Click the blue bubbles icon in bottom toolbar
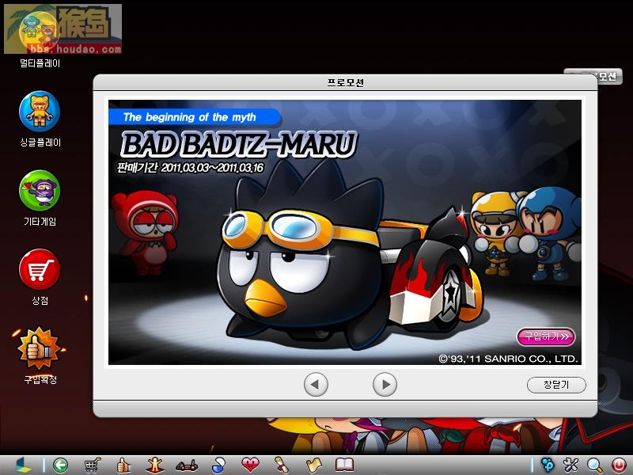 (548, 465)
